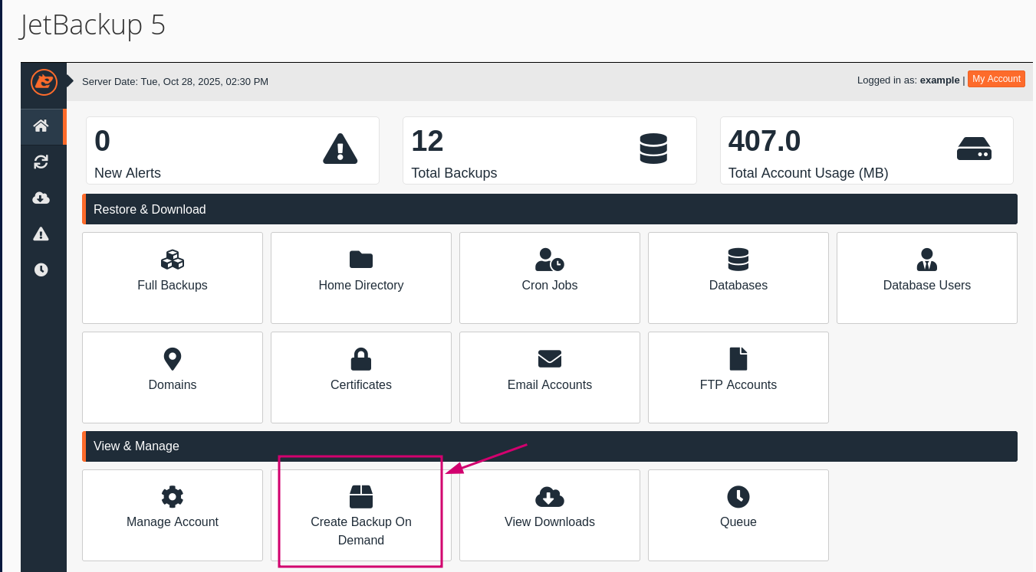
Task: Select the FTP Accounts file icon
Action: (738, 359)
